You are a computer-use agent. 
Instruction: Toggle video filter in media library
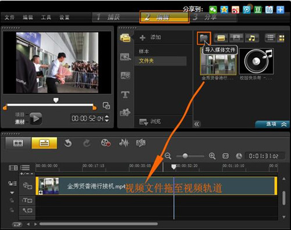coord(221,38)
